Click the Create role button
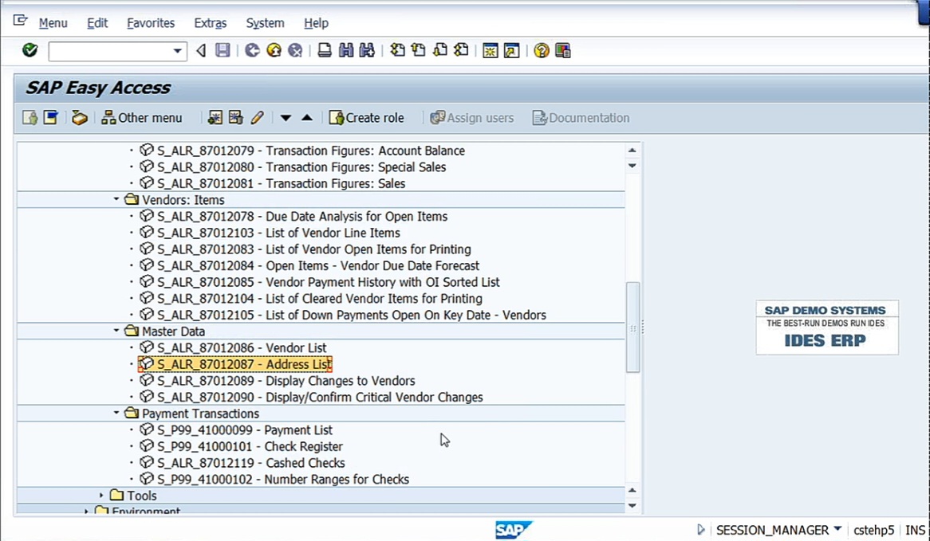930x541 pixels. pyautogui.click(x=367, y=117)
